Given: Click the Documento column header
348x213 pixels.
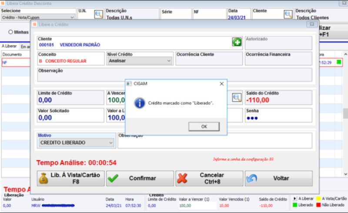Looking at the screenshot, I should [12, 54].
